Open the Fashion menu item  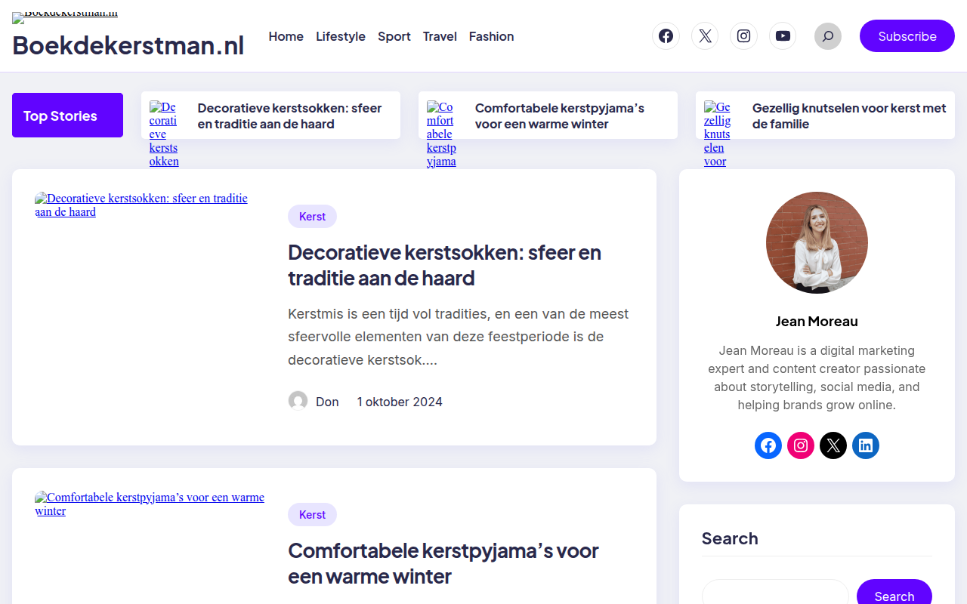pyautogui.click(x=491, y=36)
